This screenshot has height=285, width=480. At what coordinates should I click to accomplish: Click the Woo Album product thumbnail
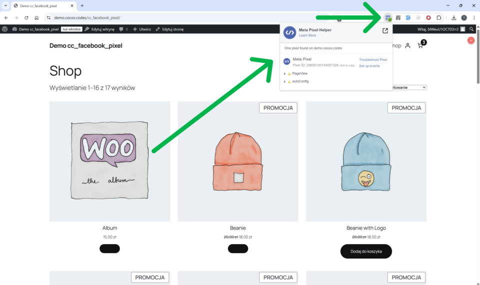point(109,161)
